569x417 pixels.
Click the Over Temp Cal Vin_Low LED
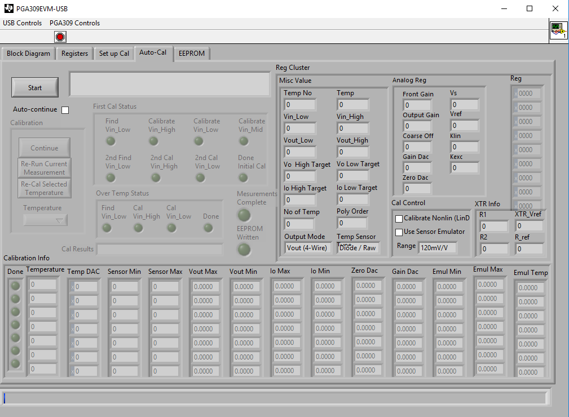pos(171,228)
